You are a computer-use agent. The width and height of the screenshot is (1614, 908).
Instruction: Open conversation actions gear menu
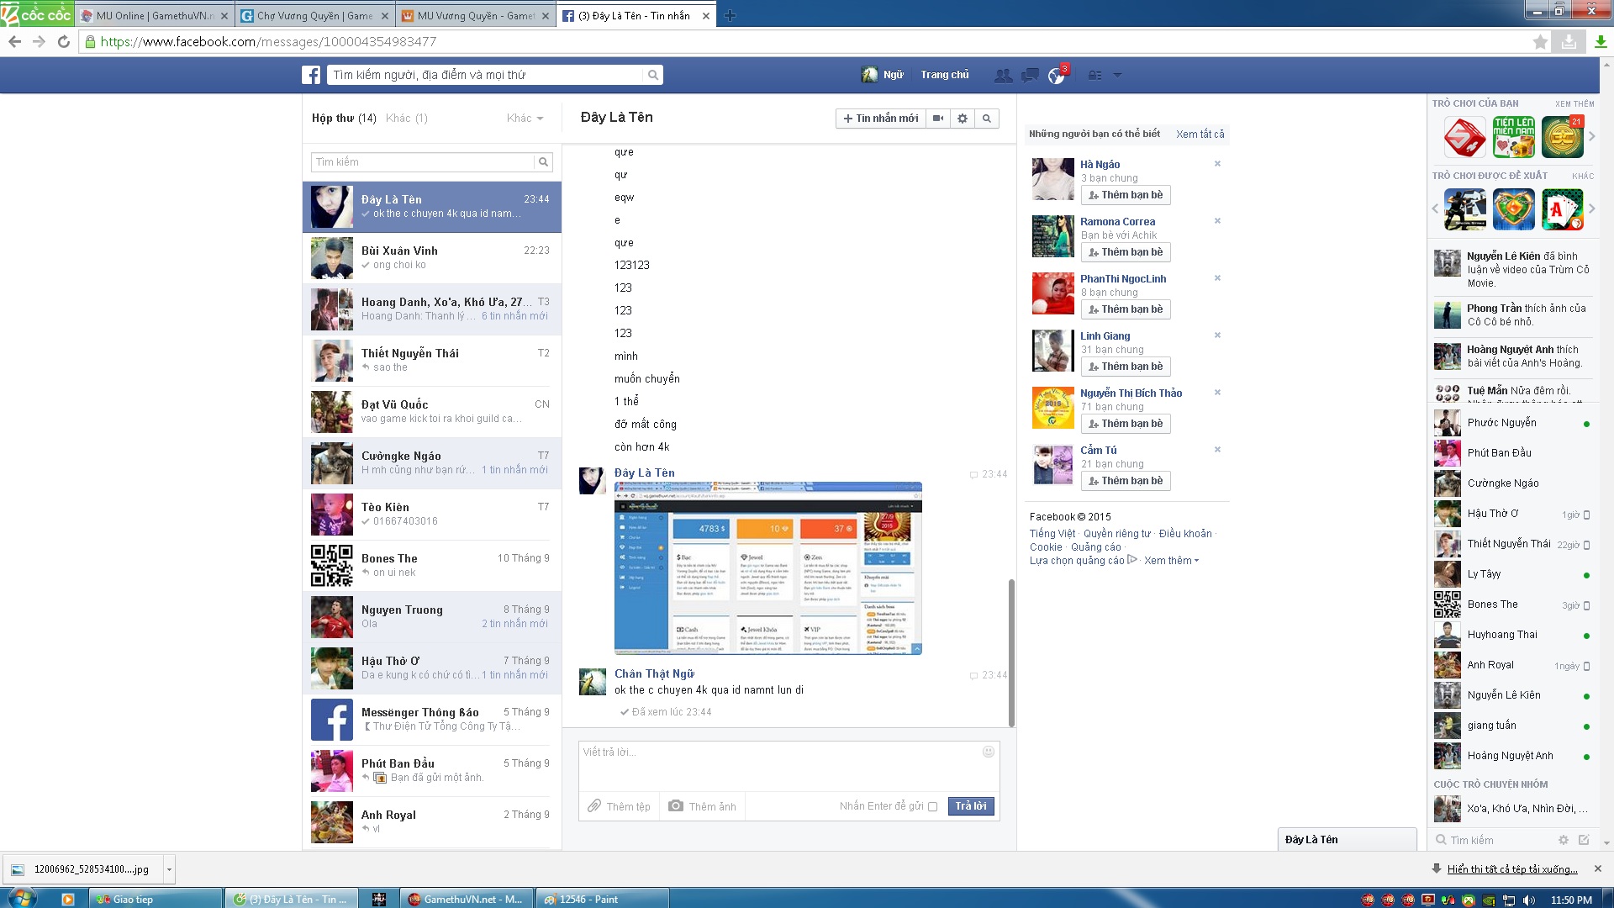click(x=963, y=119)
